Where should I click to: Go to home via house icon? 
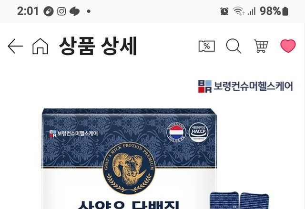coord(40,46)
